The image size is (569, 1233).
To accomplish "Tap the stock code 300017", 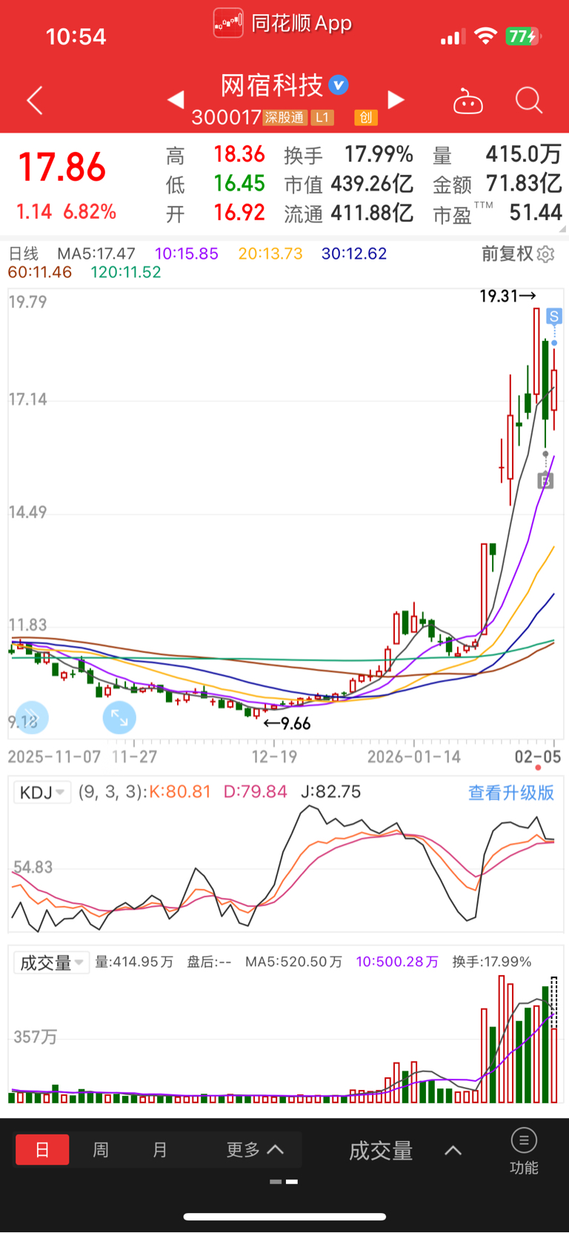I will point(226,117).
